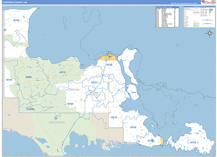Open the ZIP Code Index/Grid Locator table header
217x157 pixels.
[165, 7]
